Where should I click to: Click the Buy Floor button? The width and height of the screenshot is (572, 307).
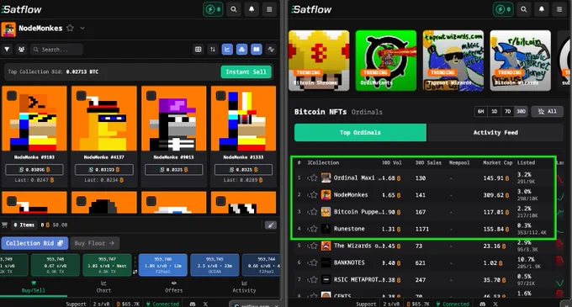coord(94,243)
